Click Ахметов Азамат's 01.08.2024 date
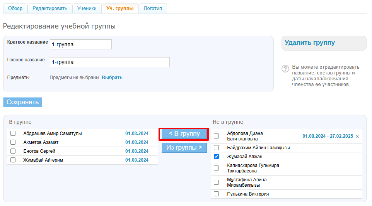372x206 pixels. click(x=137, y=142)
